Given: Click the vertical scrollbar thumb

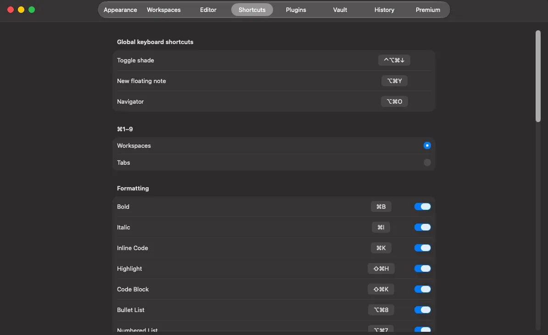Looking at the screenshot, I should point(538,76).
